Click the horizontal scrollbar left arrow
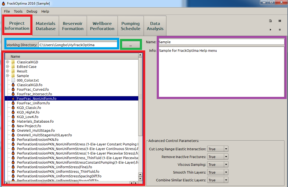Image resolution: width=288 pixels, height=187 pixels. click(7, 183)
